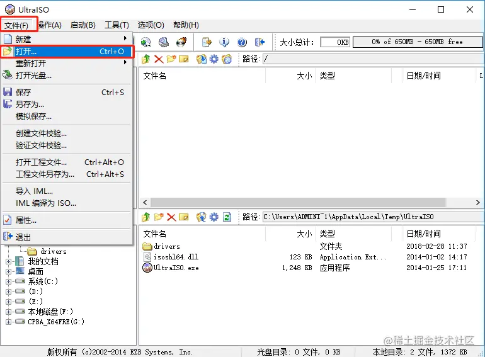Image resolution: width=485 pixels, height=357 pixels.
Task: Expand the 我的文档 tree node
Action: tap(8, 261)
